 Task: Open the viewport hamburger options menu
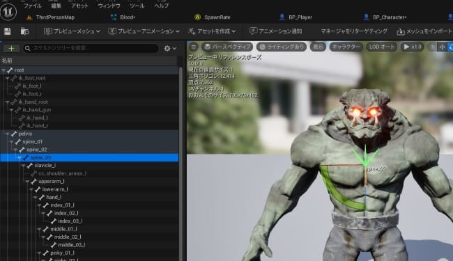pyautogui.click(x=194, y=47)
